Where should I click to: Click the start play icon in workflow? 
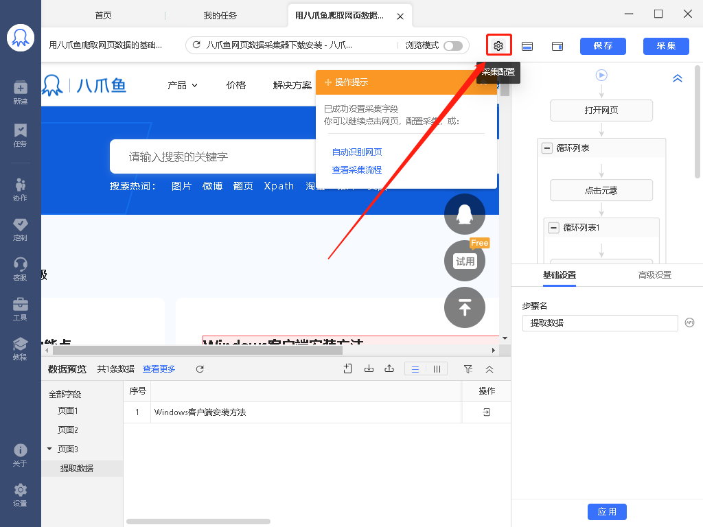pyautogui.click(x=601, y=75)
